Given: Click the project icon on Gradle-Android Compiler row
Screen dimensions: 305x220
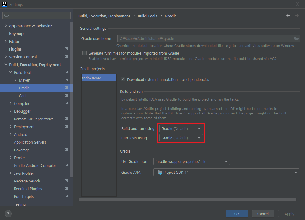Looking at the screenshot, I should (x=66, y=165).
